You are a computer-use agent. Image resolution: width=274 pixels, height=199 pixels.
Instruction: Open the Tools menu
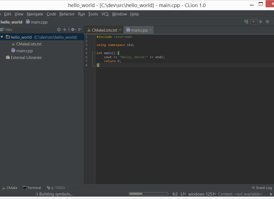[x=93, y=14]
